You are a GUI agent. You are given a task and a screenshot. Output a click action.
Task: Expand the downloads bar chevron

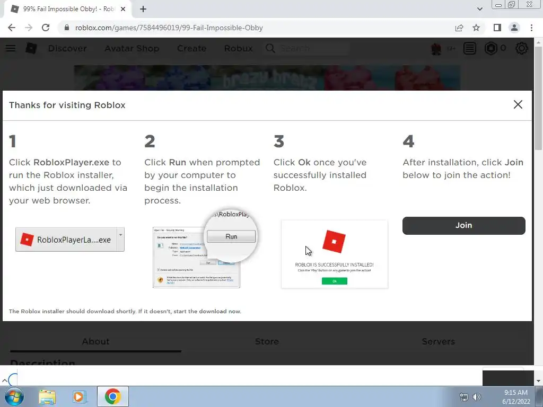coord(4,381)
